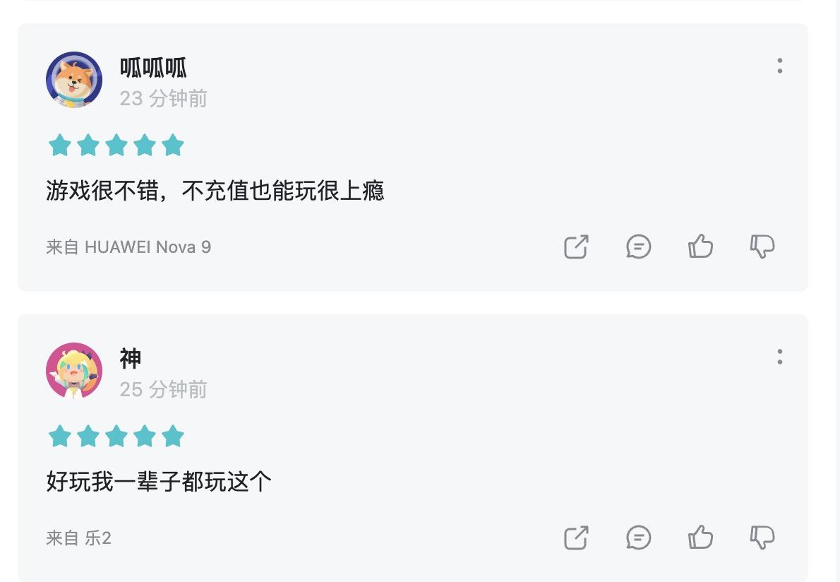Screen dimensions: 840x582
Task: Click the 来自 乐2 device label
Action: [78, 538]
